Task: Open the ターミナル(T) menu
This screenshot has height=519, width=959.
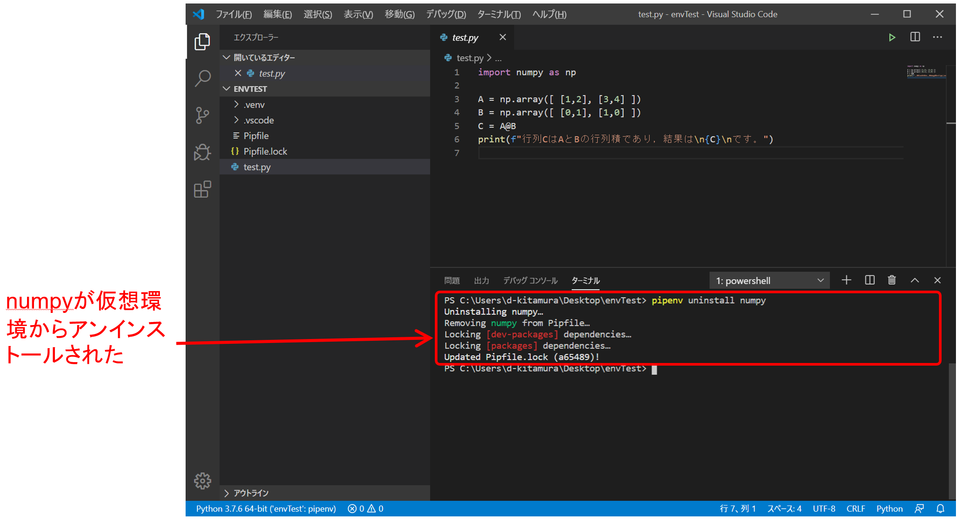Action: pos(499,14)
